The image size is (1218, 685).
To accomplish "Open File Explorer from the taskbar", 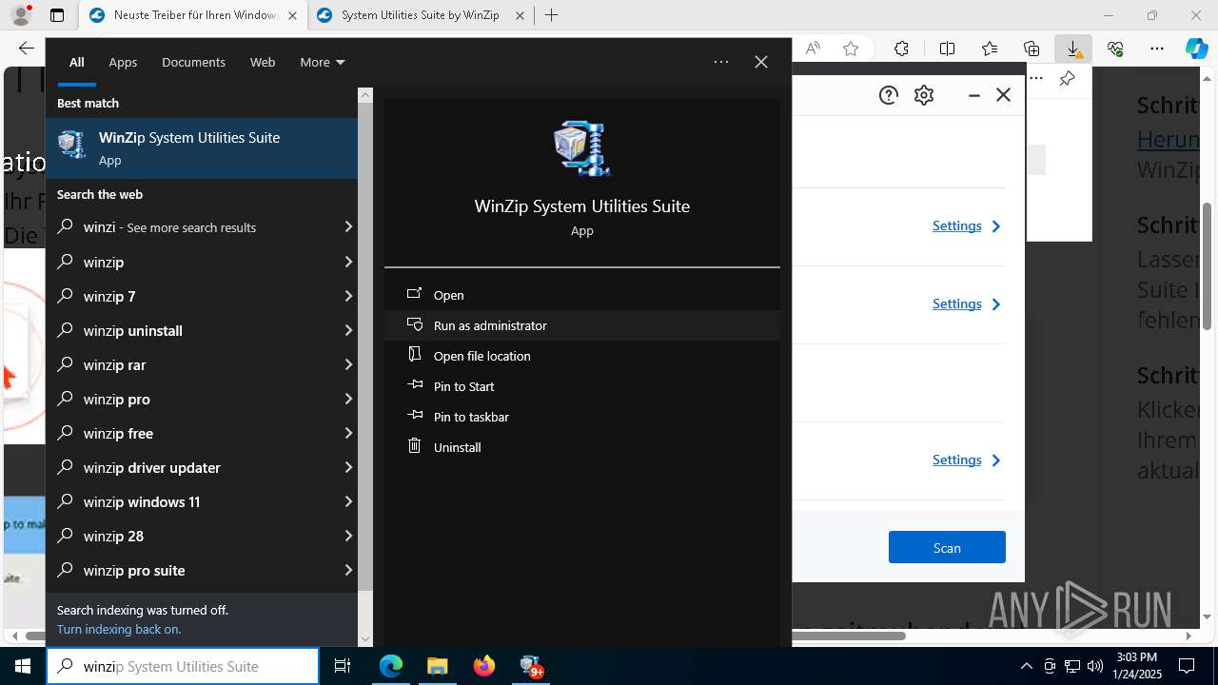I will point(437,666).
